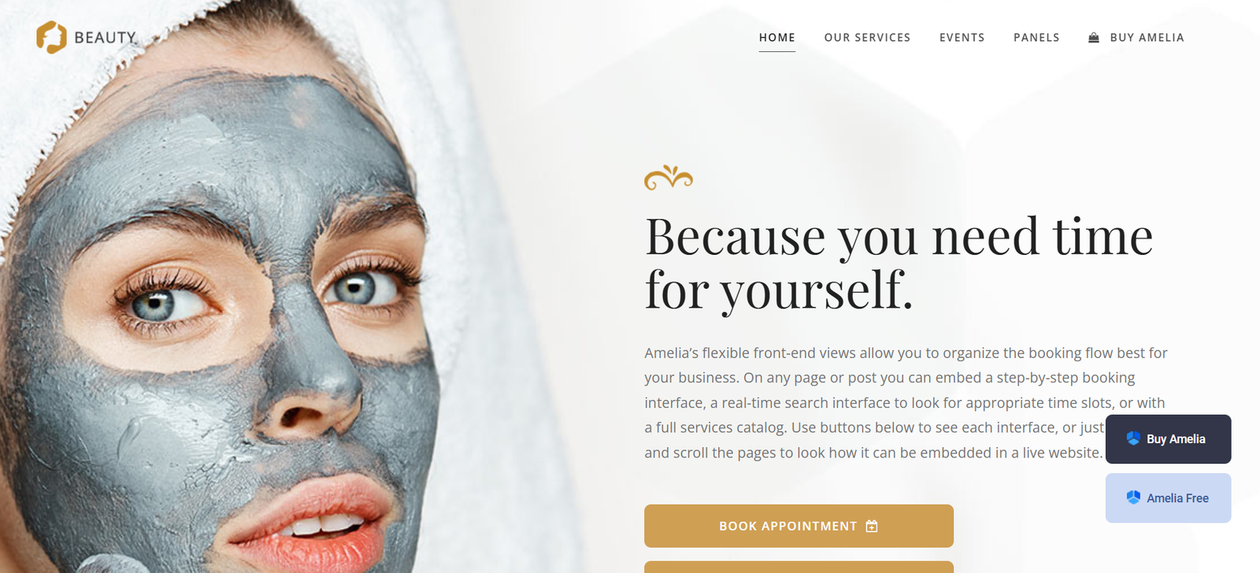Click the calendar icon in Book Appointment
The image size is (1260, 573).
(x=872, y=526)
